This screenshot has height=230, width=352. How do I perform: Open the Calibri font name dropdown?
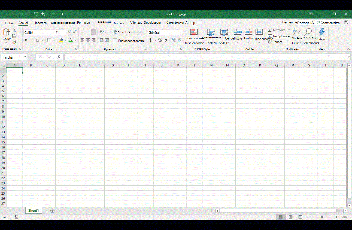coord(53,32)
